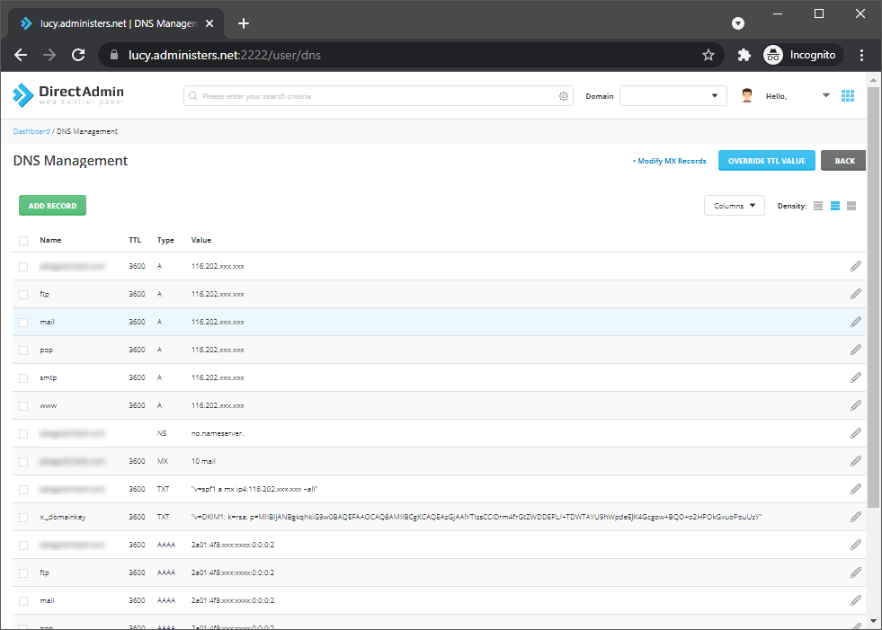Select the mail A record checkbox

click(23, 323)
